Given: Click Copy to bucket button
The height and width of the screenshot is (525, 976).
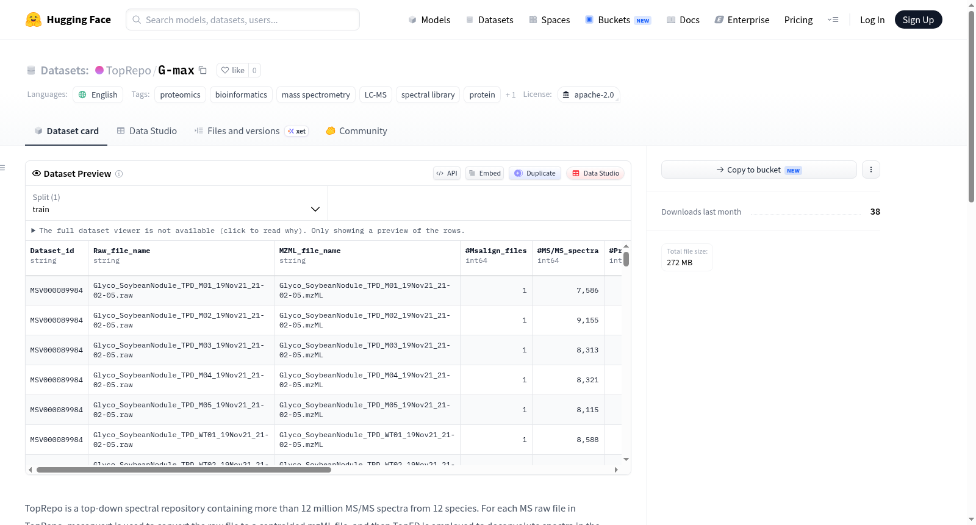Looking at the screenshot, I should tap(759, 170).
